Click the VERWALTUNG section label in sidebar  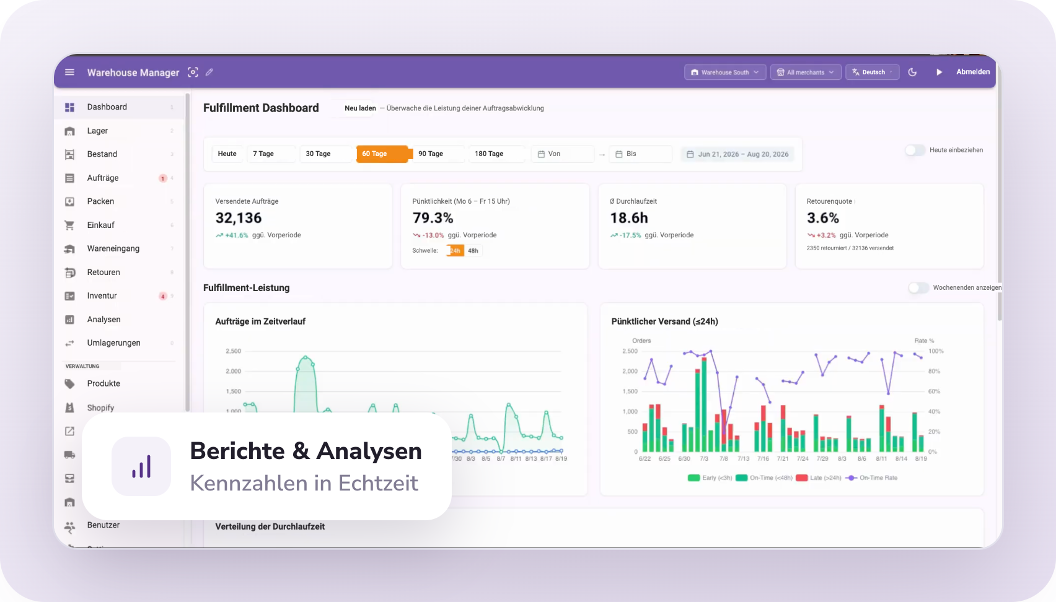82,367
